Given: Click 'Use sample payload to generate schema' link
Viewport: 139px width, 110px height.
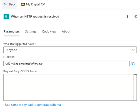Looking at the screenshot, I should click(33, 105).
